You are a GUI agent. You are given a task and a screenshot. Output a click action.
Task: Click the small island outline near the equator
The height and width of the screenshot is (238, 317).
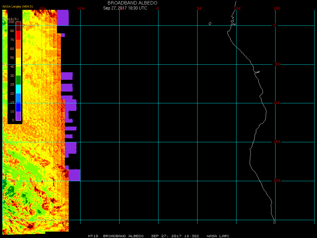point(210,24)
